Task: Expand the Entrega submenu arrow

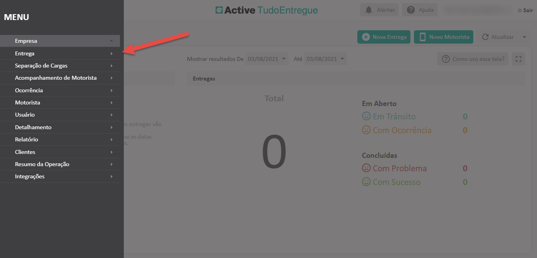Action: point(111,53)
